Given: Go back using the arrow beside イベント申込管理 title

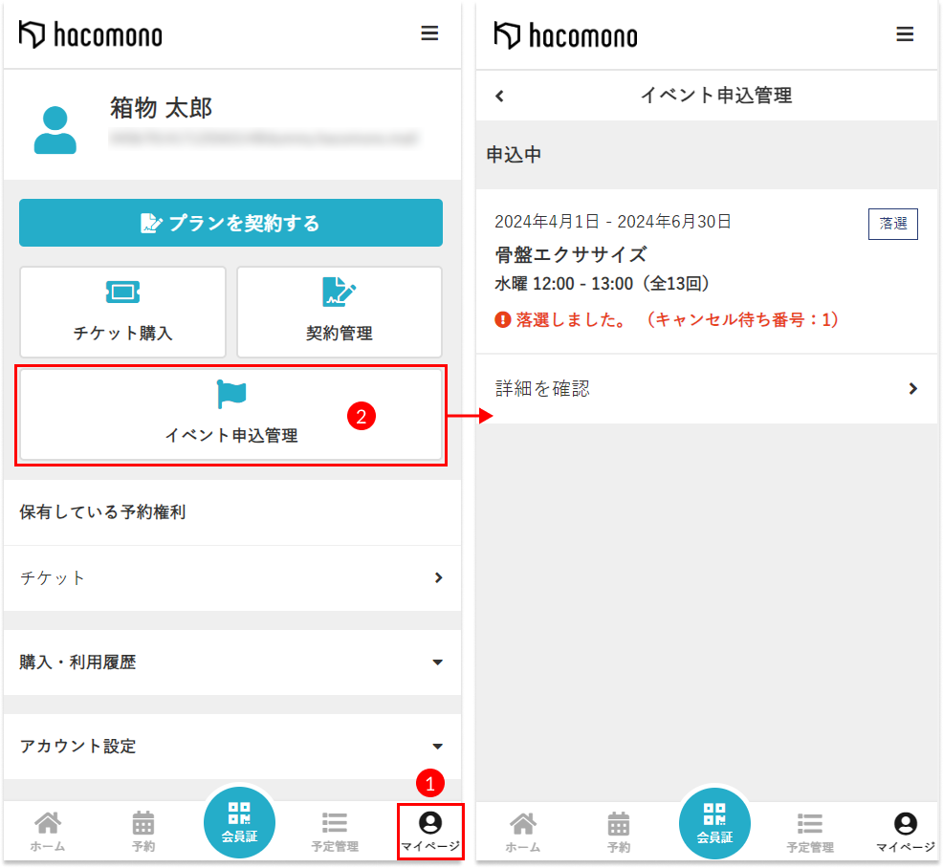Looking at the screenshot, I should (499, 96).
